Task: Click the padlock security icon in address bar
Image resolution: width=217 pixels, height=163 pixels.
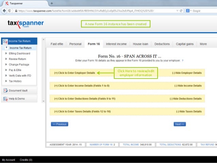Action: coord(16,11)
